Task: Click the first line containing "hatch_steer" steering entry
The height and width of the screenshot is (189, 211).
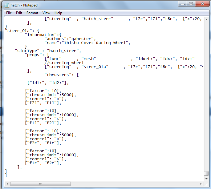Action: 123,19
